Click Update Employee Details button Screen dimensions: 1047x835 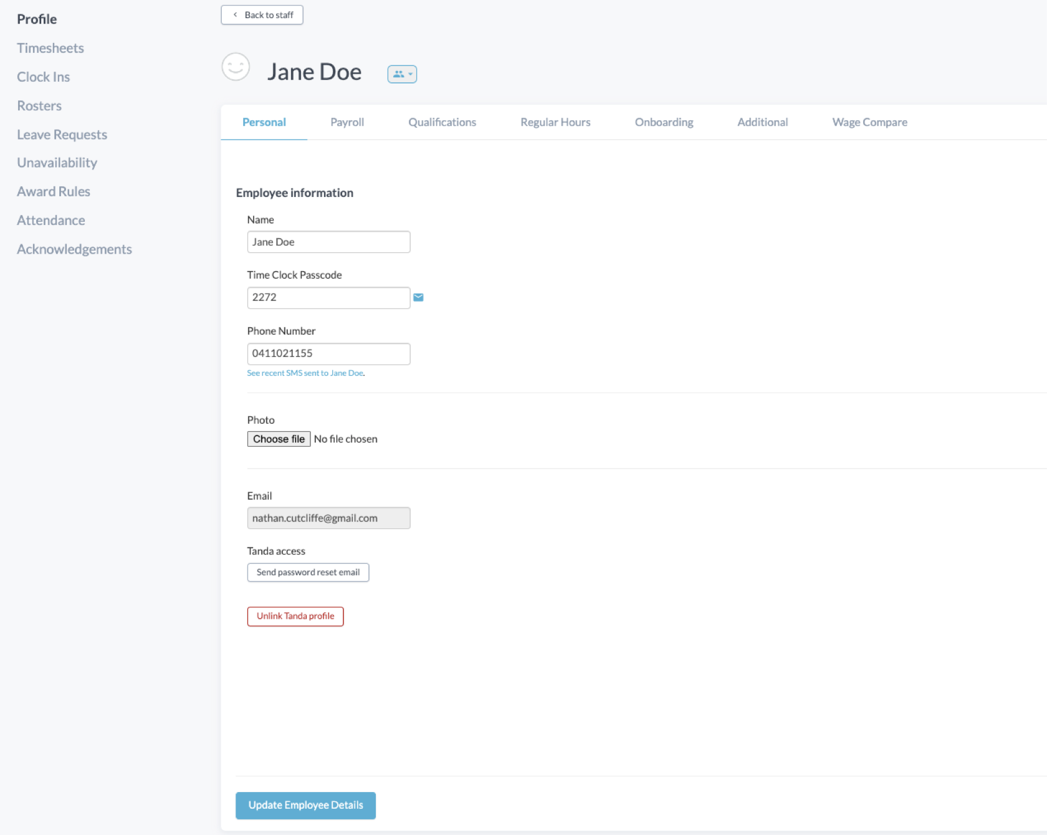305,805
